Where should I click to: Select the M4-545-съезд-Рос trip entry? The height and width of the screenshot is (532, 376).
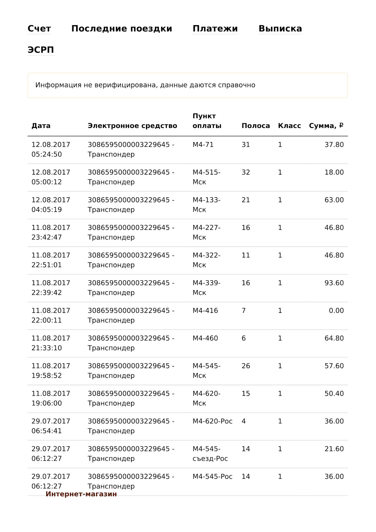click(210, 454)
